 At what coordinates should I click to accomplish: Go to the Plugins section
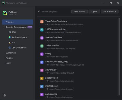pos(9,58)
